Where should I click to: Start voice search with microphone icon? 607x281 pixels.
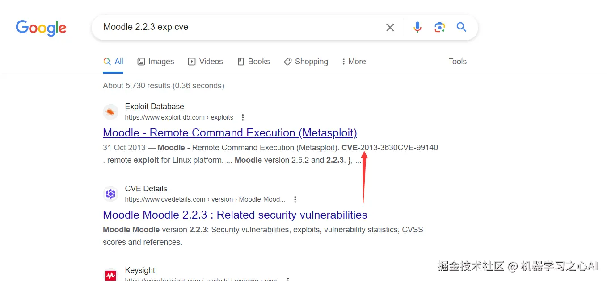pos(417,28)
